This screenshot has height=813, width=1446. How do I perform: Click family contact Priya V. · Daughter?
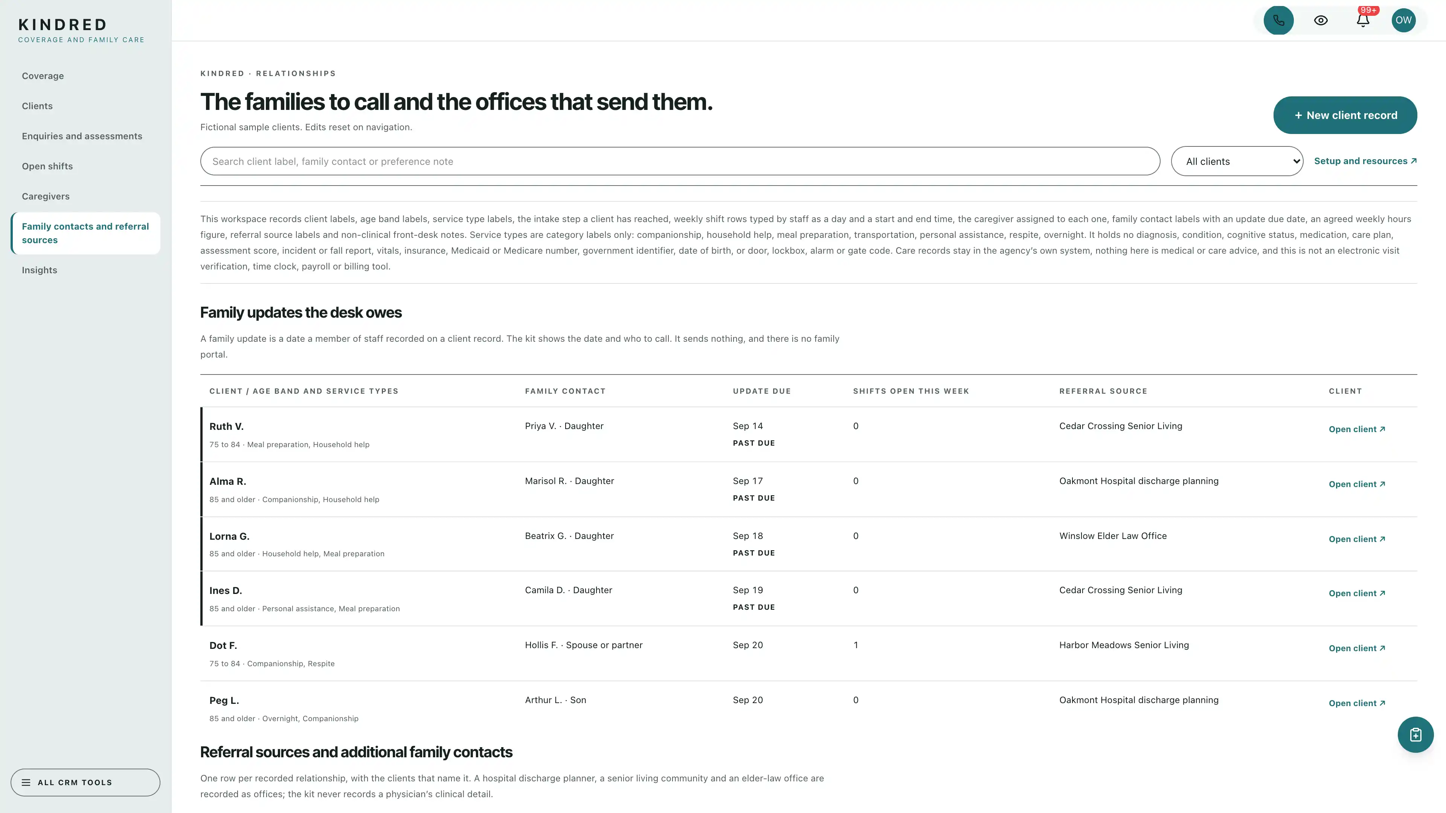tap(564, 426)
